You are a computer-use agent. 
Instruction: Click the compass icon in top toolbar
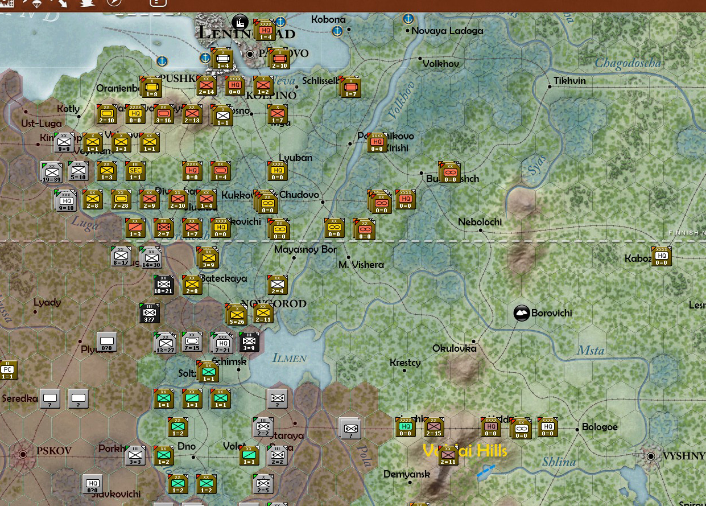pyautogui.click(x=114, y=2)
